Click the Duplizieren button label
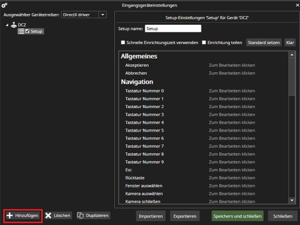This screenshot has width=300, height=225. pos(97,216)
